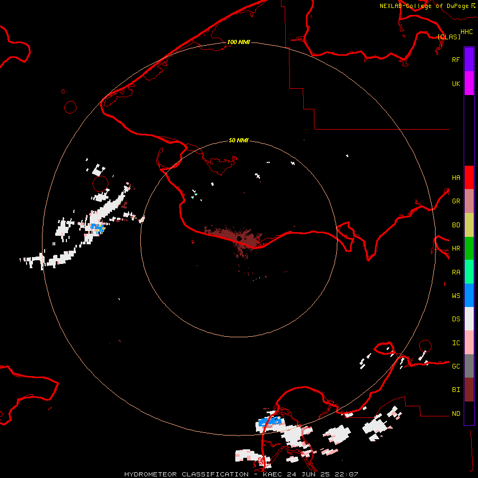Click the RF purple legend swatch
This screenshot has height=478, width=478.
[469, 59]
